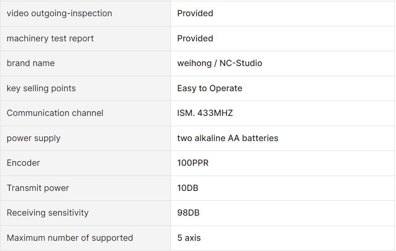
Task: Click the 'video outgoing-inspection' label cell
Action: [x=85, y=13]
